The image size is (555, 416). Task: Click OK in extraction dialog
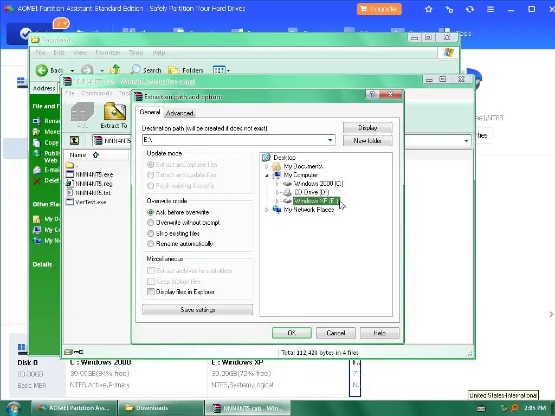[x=292, y=333]
